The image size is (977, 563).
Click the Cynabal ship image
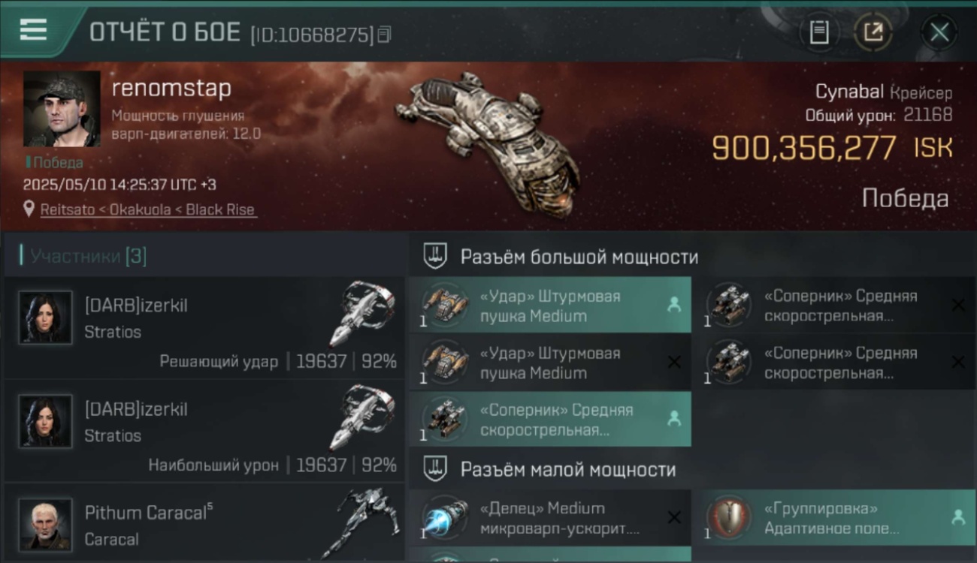[488, 134]
